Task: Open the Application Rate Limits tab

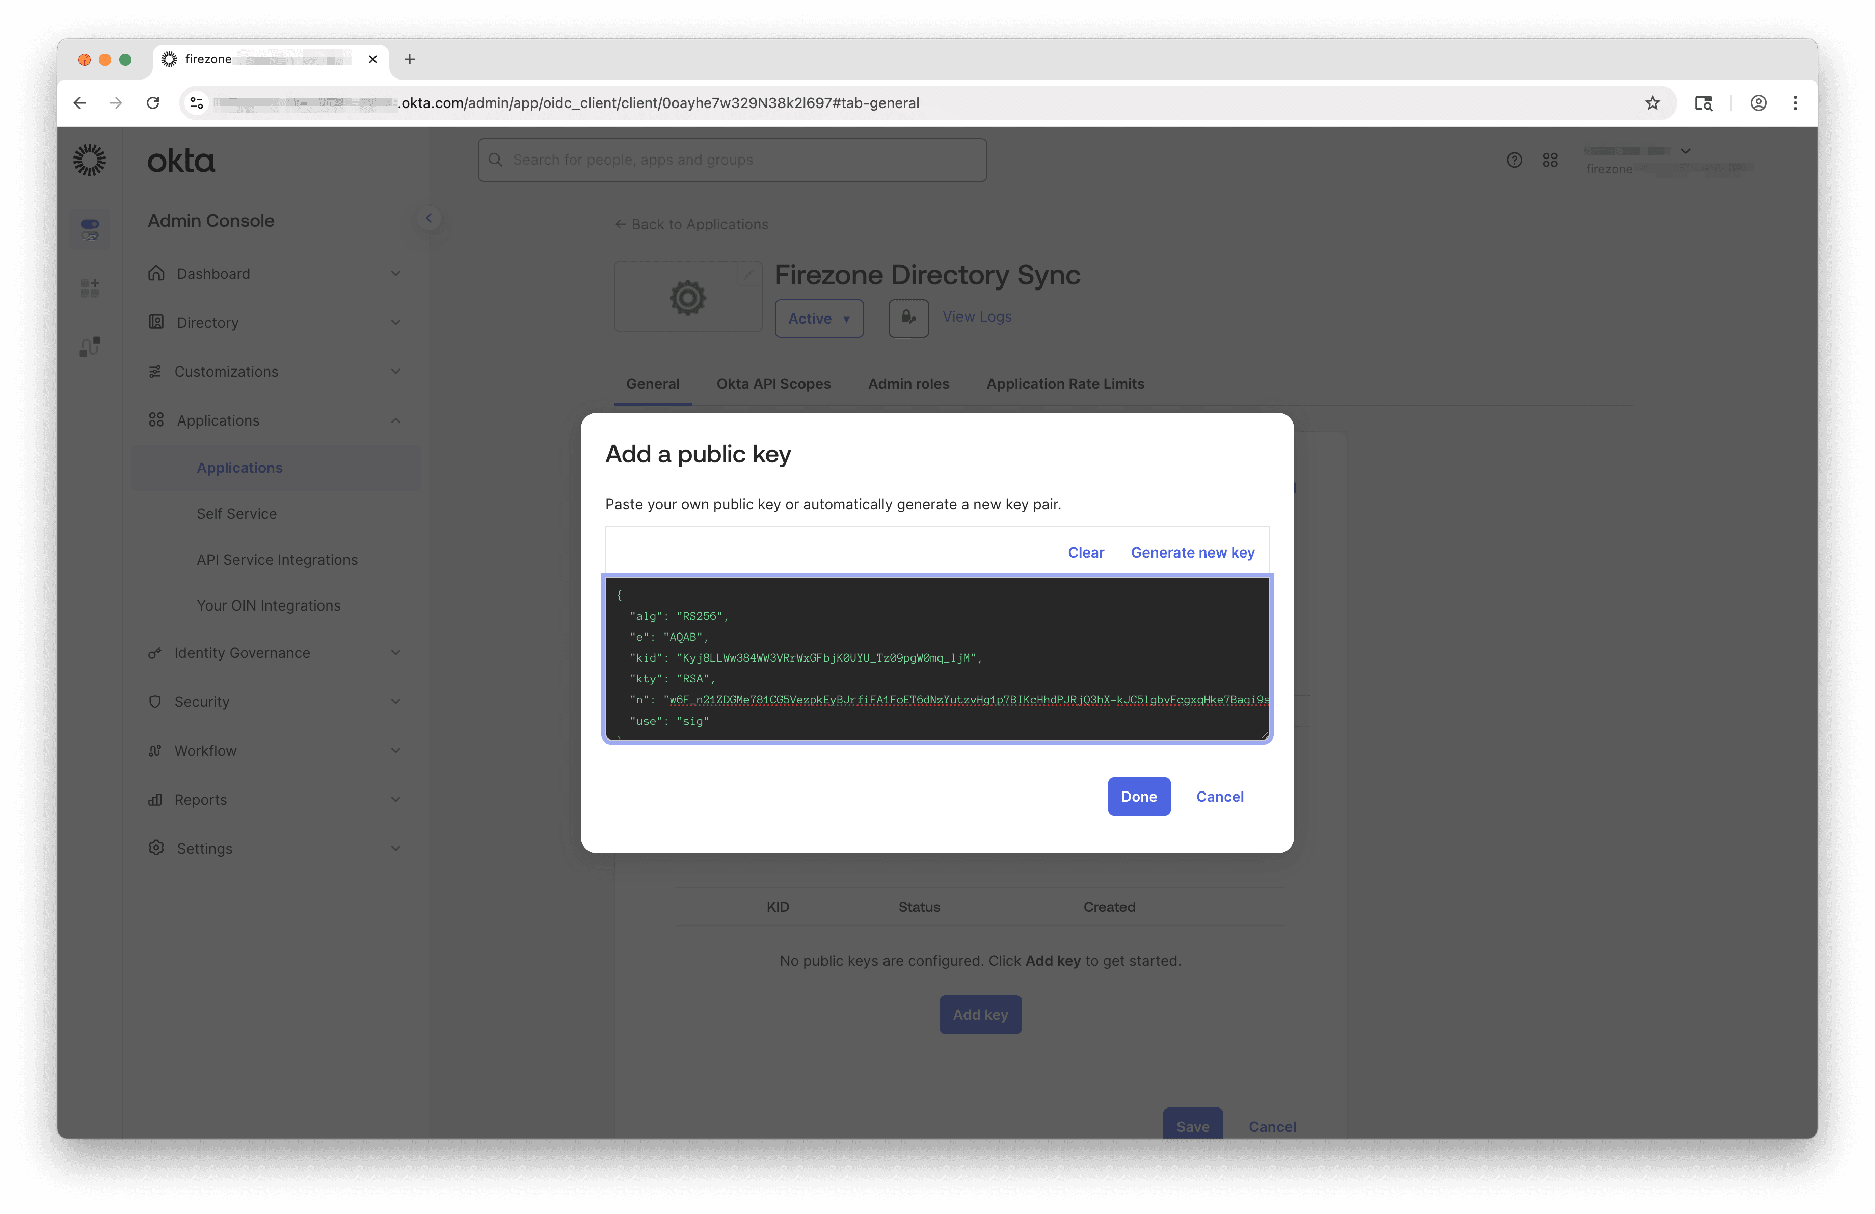Action: [x=1065, y=384]
